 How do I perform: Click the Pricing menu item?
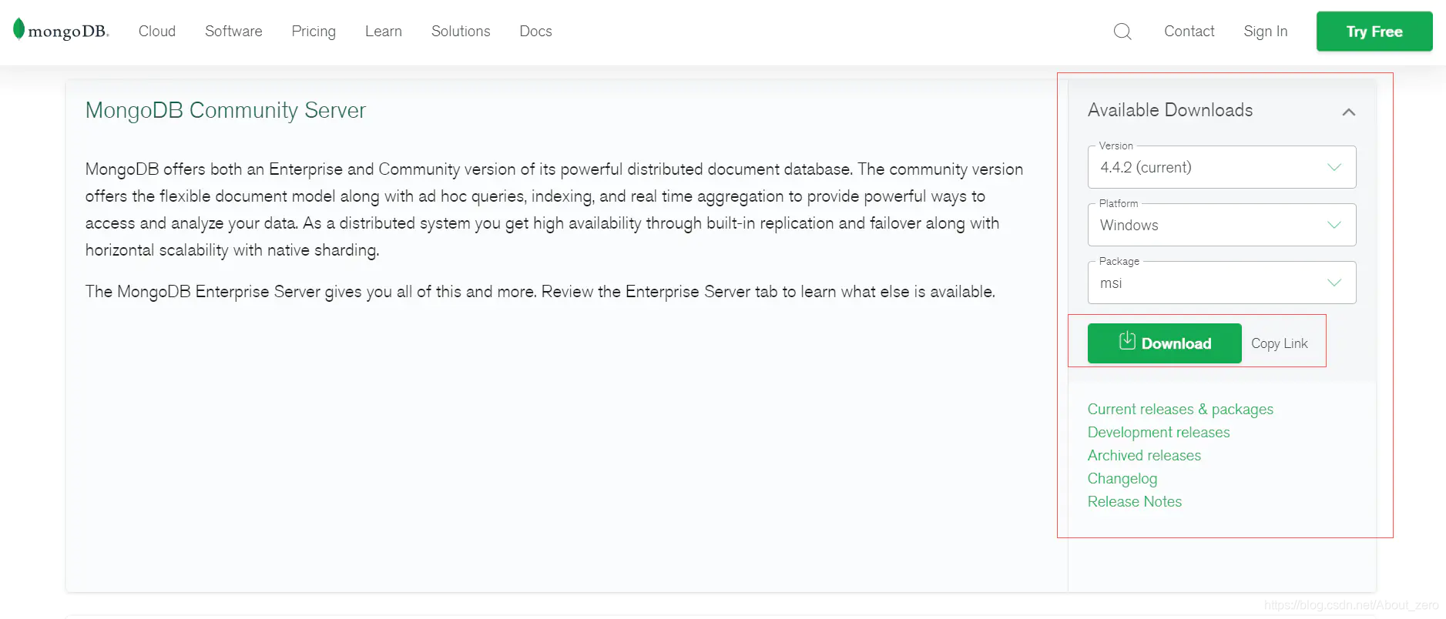[x=314, y=32]
